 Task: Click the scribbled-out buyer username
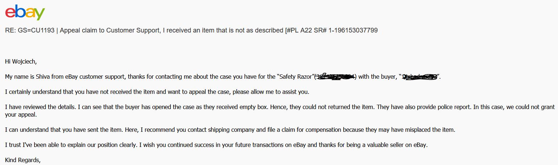(x=420, y=77)
